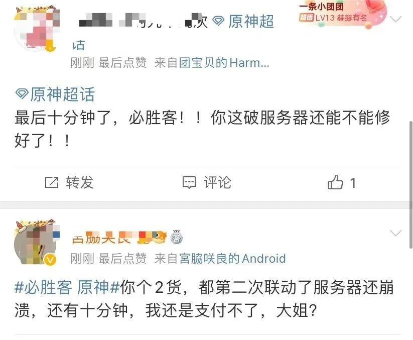Open second poster's orange username
Viewport: 413px width, 340px height.
coord(119,238)
